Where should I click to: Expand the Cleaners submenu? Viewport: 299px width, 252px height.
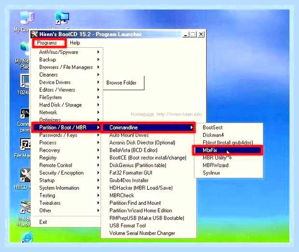(x=67, y=75)
